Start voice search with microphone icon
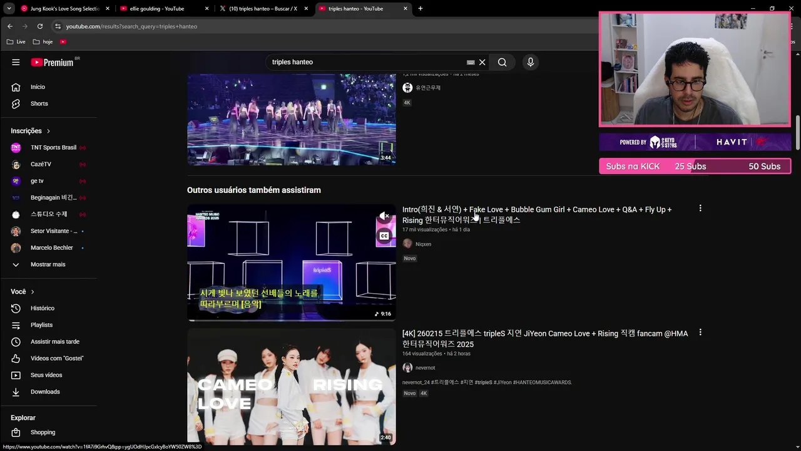Image resolution: width=801 pixels, height=451 pixels. pyautogui.click(x=530, y=62)
